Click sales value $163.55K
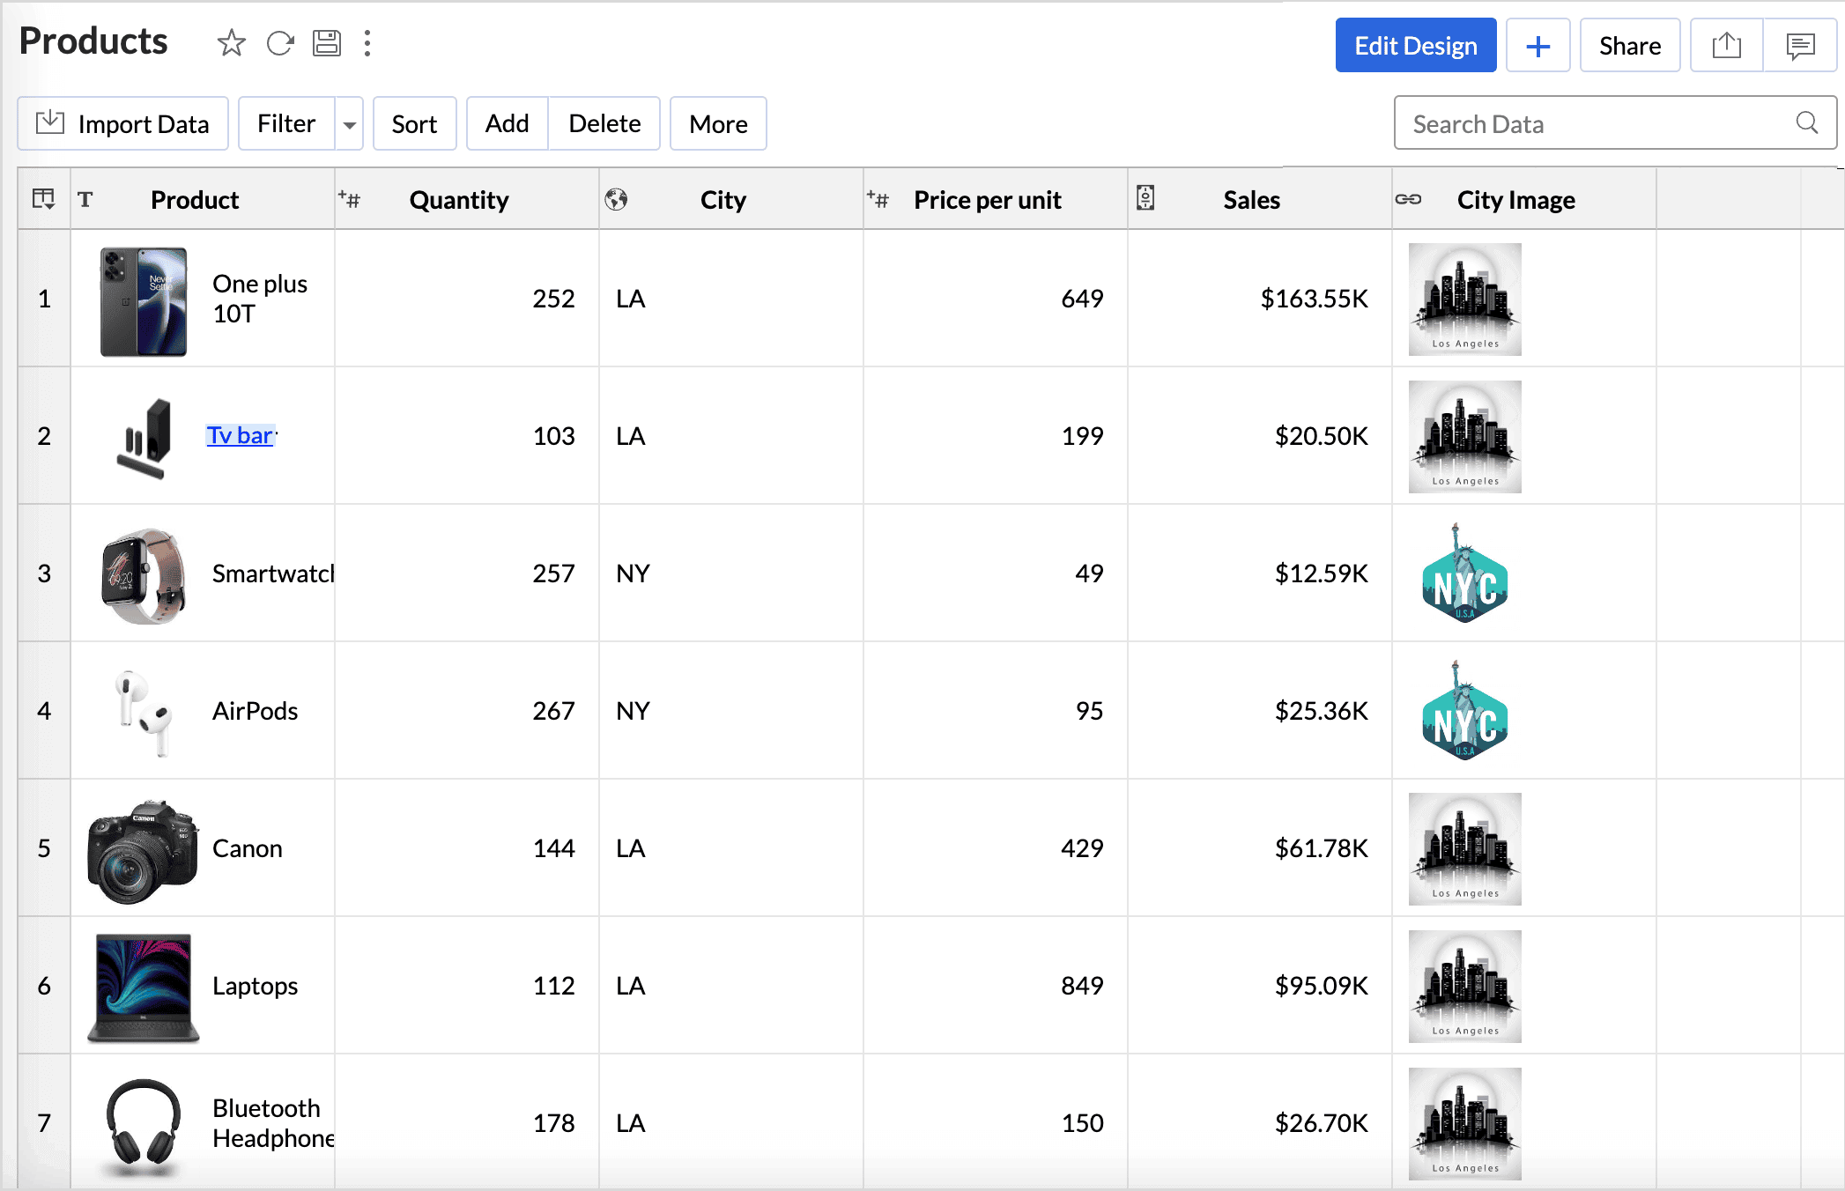The image size is (1845, 1191). (x=1314, y=299)
